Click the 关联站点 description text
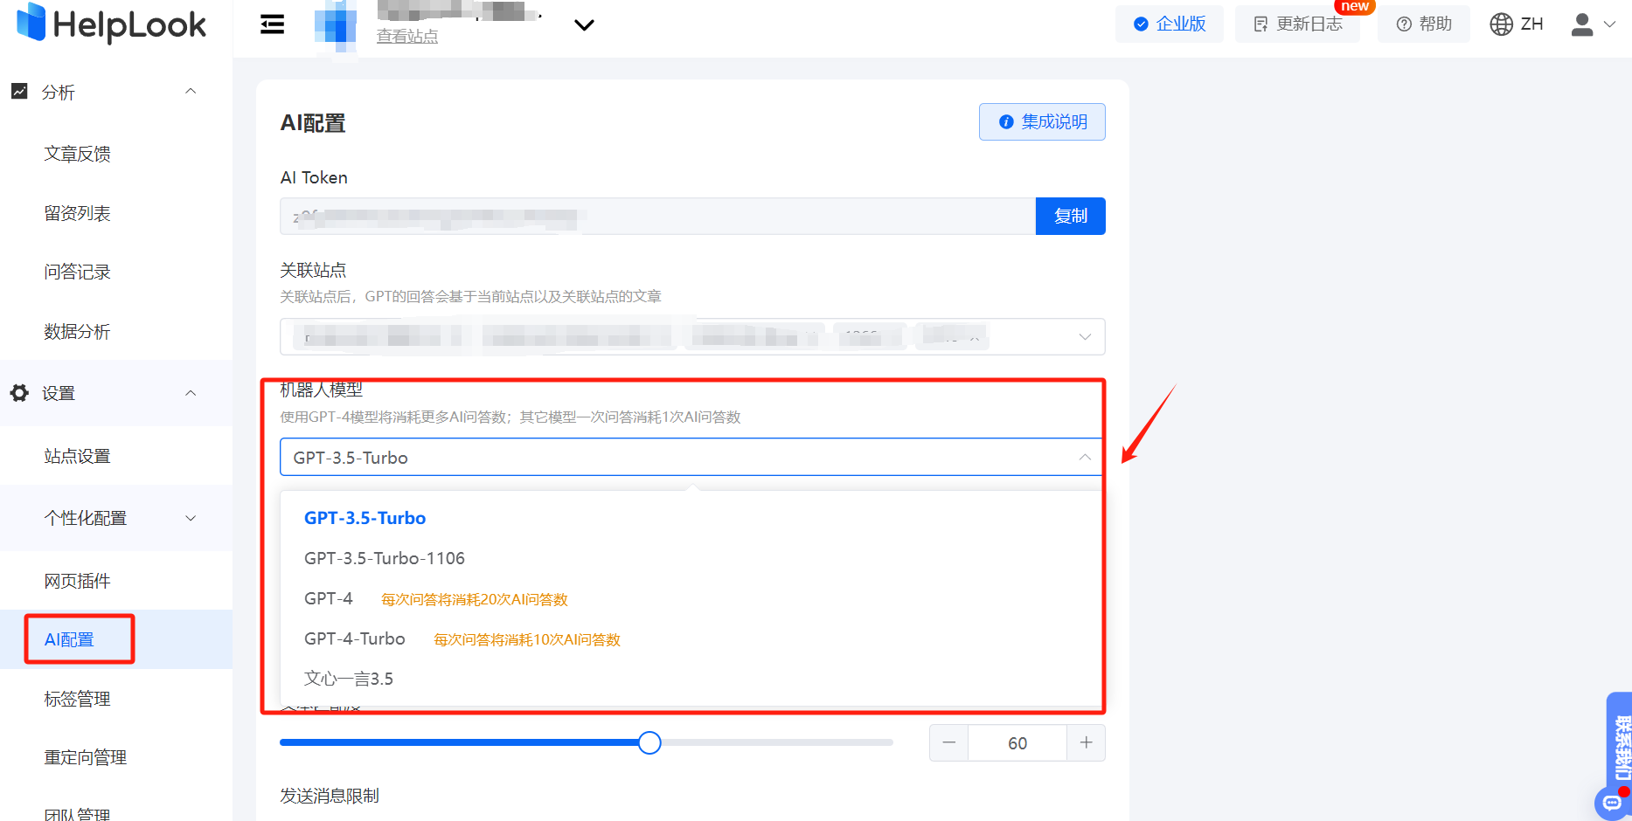 click(x=470, y=296)
